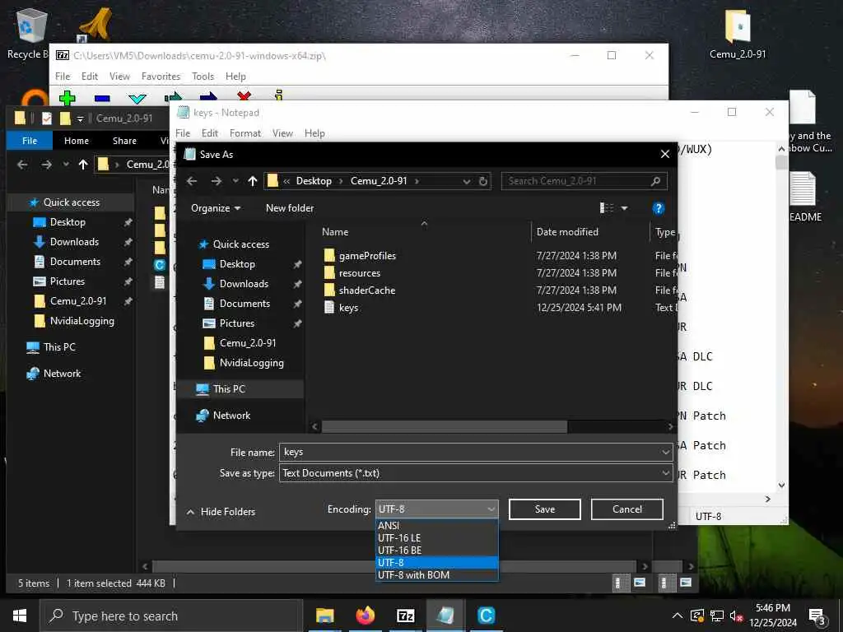
Task: Open Notepad's Format menu
Action: coord(245,133)
